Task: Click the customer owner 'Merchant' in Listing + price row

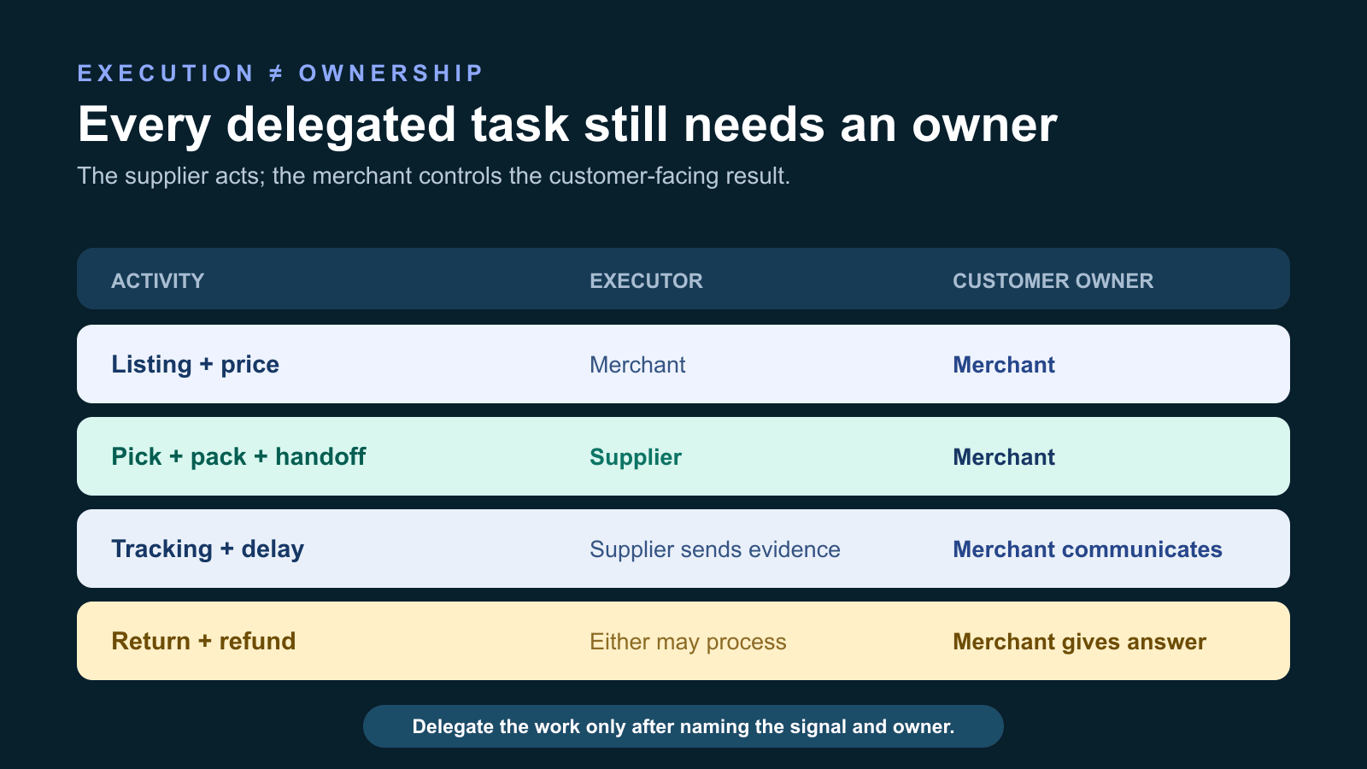Action: [1004, 365]
